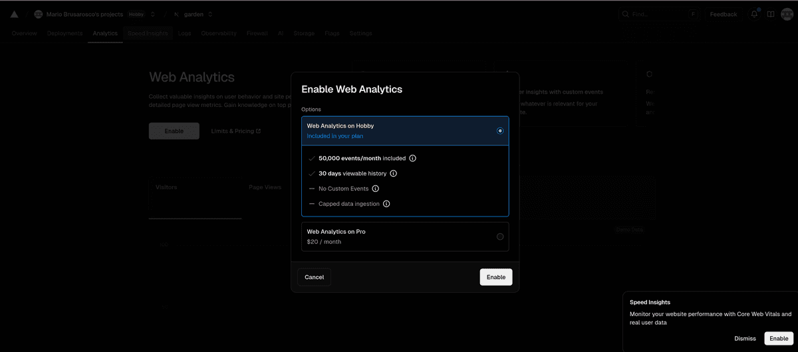This screenshot has height=352, width=798.
Task: Click the garden project breadcrumb
Action: 194,14
